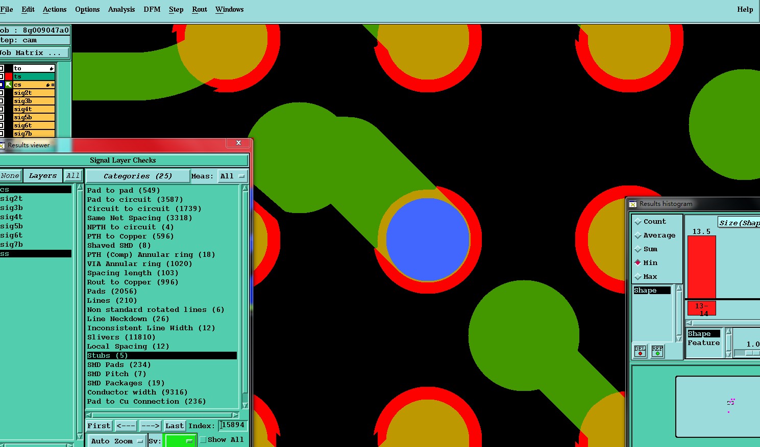760x447 pixels.
Task: Click the DEL icon in Results histogram
Action: [x=640, y=351]
